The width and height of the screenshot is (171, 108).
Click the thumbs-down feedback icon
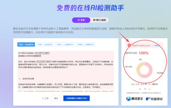click(145, 89)
